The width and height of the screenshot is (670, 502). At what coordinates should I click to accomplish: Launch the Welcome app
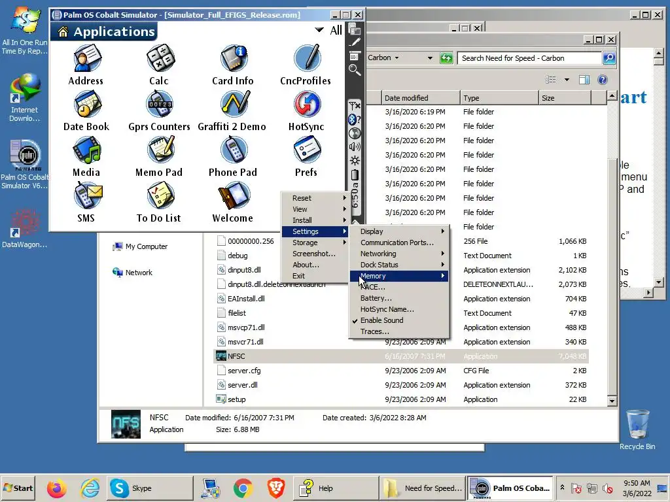233,203
